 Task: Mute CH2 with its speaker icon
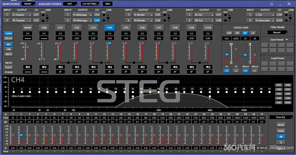click(x=77, y=67)
